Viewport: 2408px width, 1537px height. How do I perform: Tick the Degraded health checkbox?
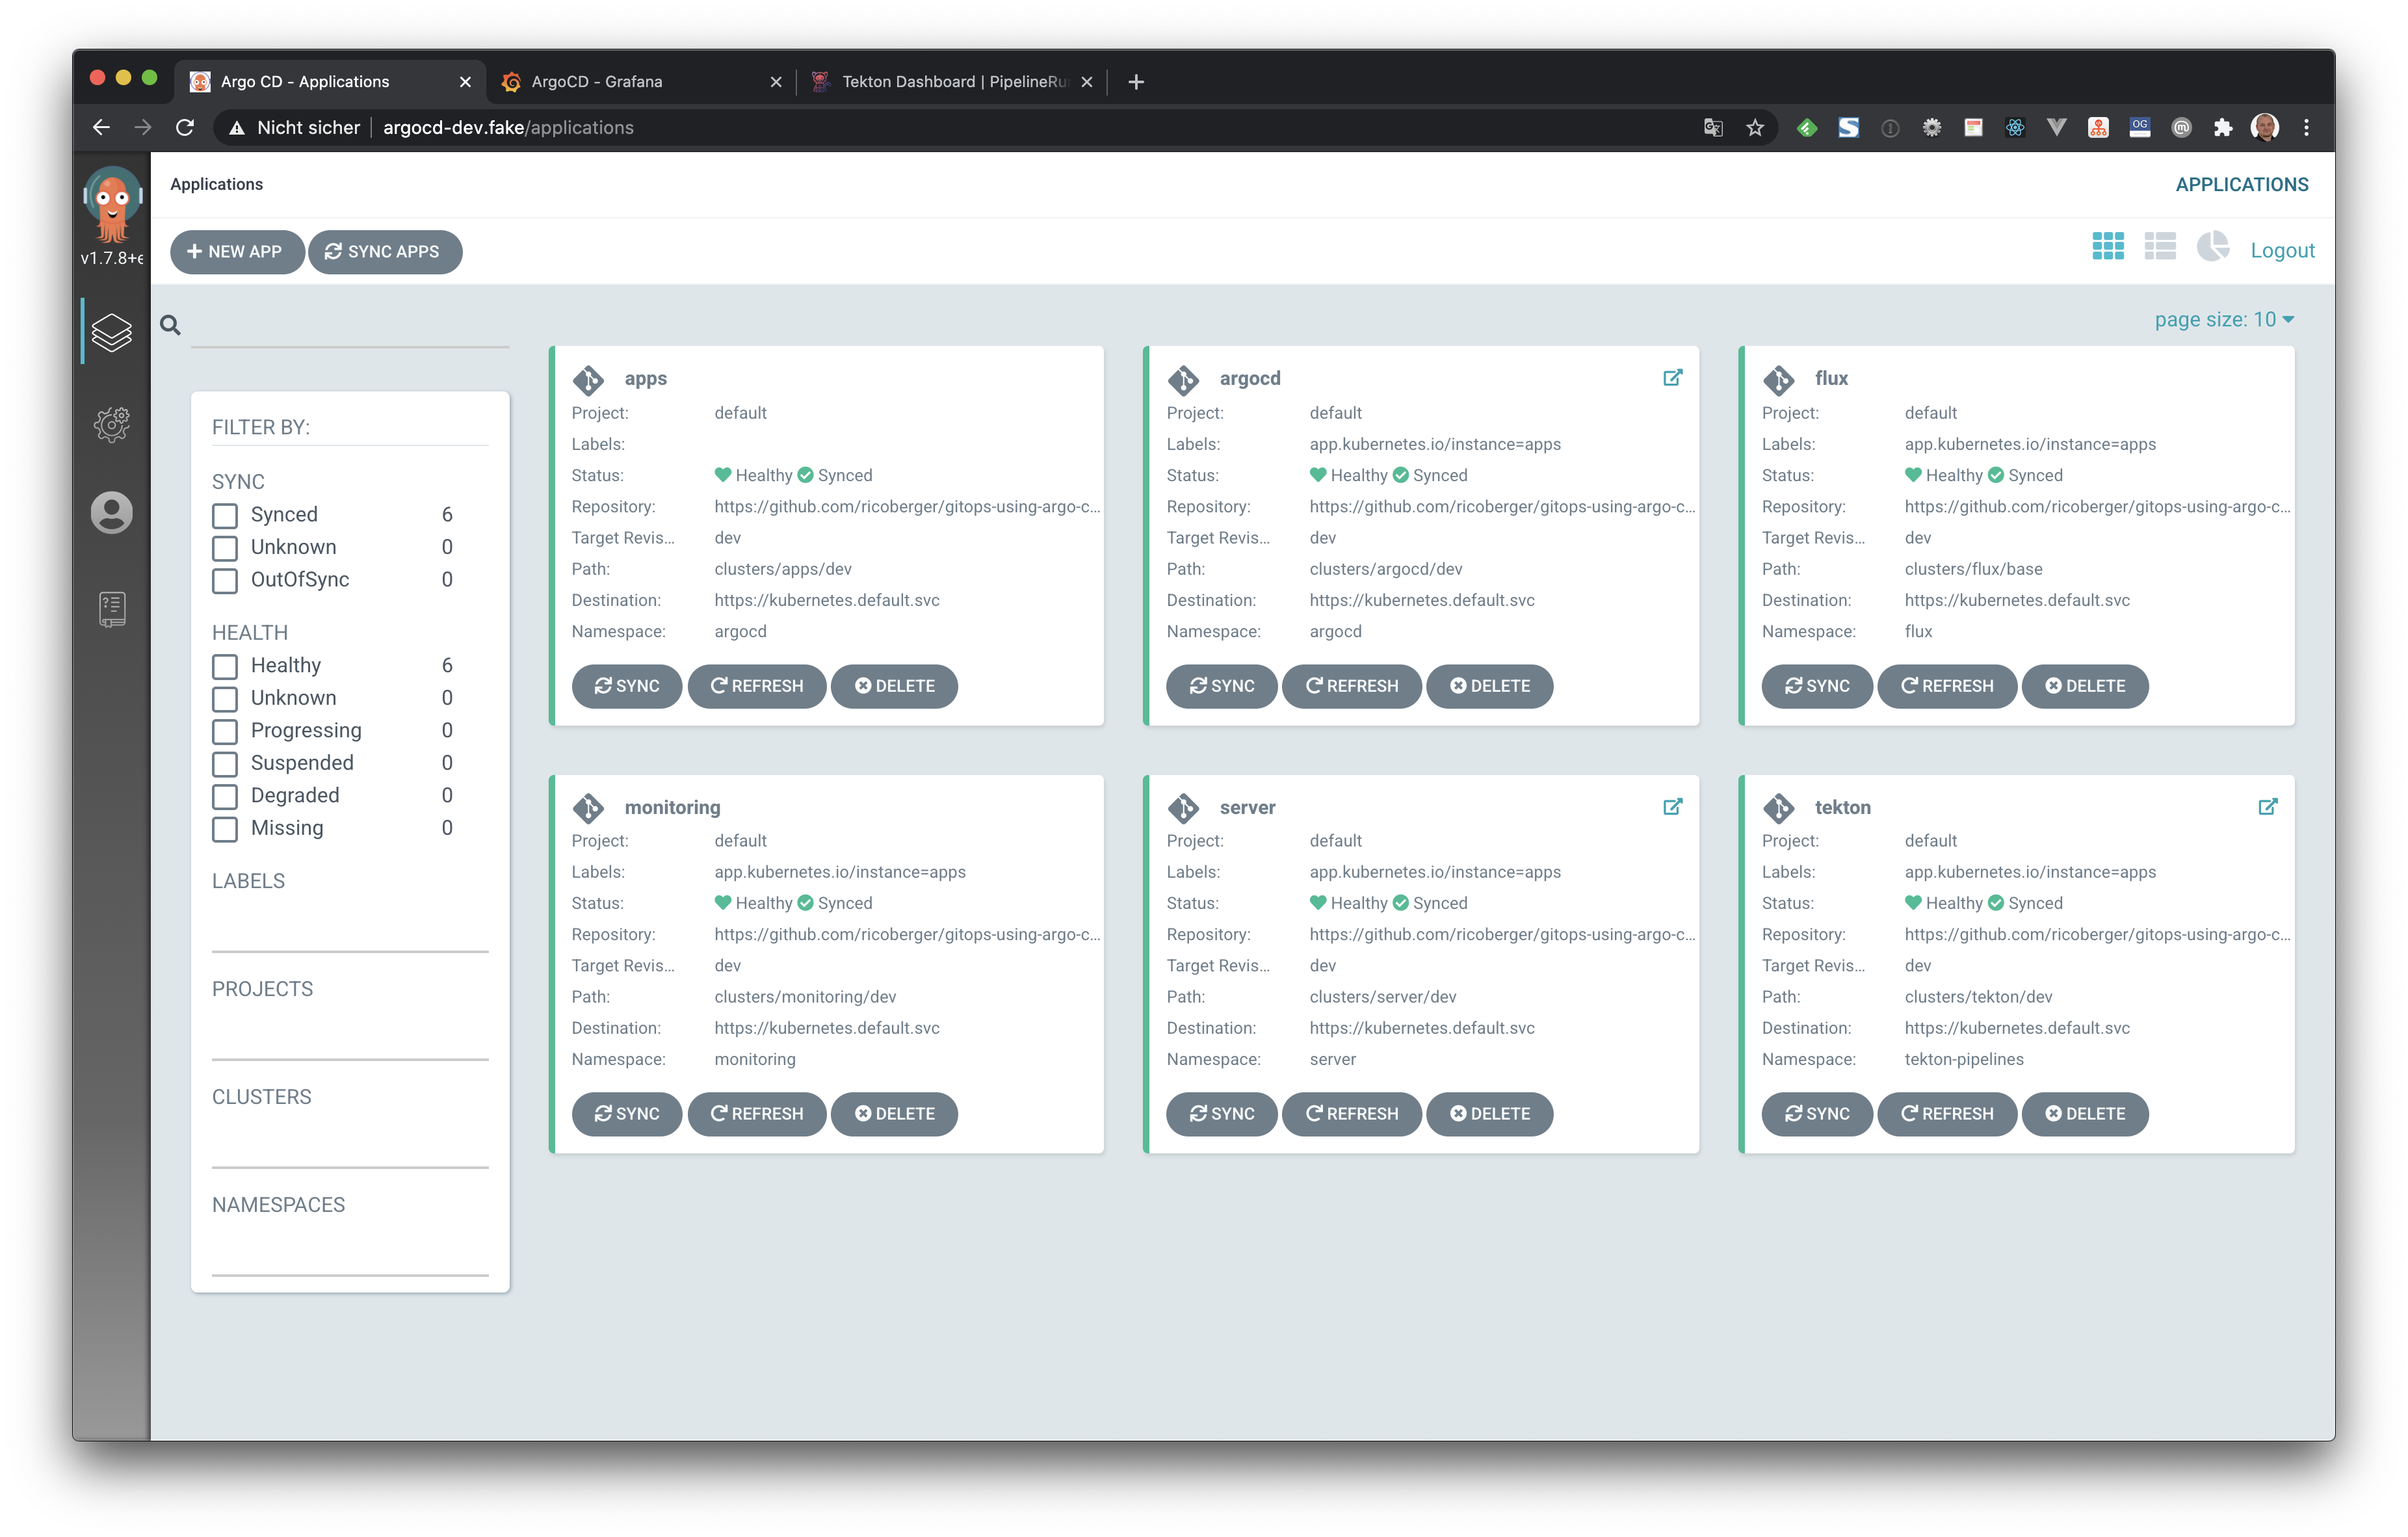(x=225, y=796)
